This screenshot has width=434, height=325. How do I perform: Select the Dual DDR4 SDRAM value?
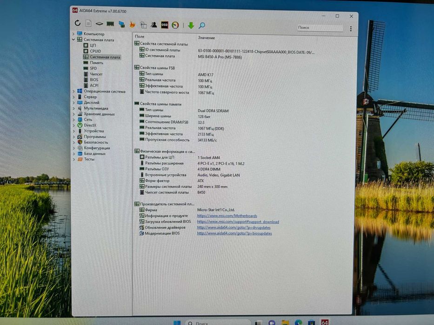pyautogui.click(x=213, y=111)
